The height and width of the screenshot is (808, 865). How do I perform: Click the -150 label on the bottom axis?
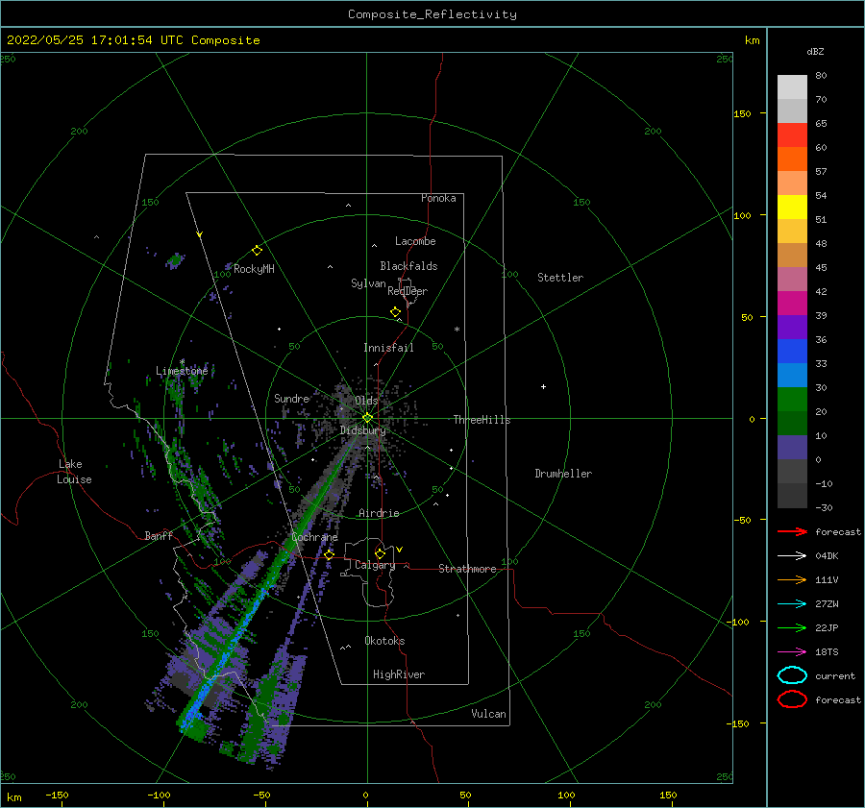[57, 795]
